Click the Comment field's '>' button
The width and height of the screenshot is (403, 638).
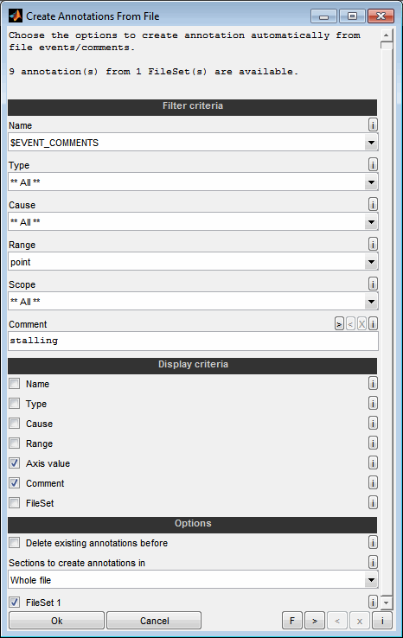[x=339, y=324]
